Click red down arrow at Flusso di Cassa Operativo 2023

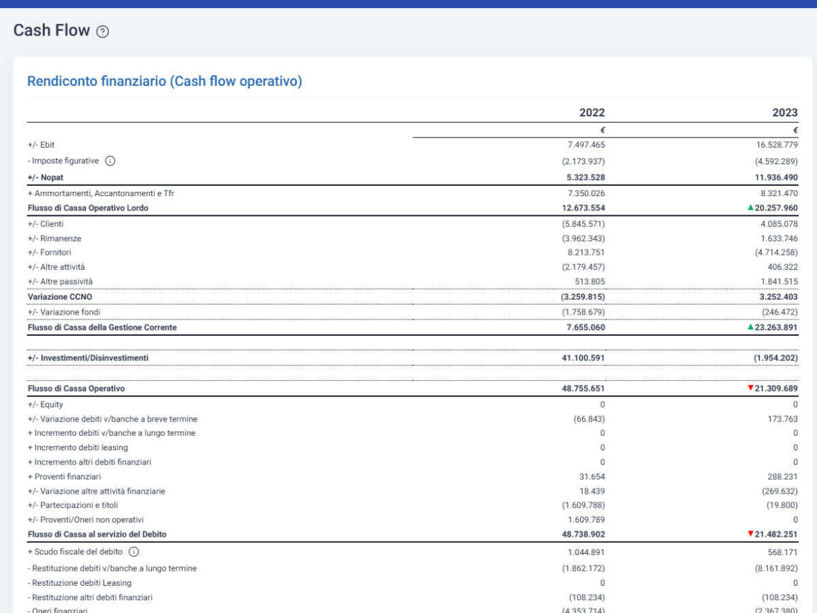750,388
